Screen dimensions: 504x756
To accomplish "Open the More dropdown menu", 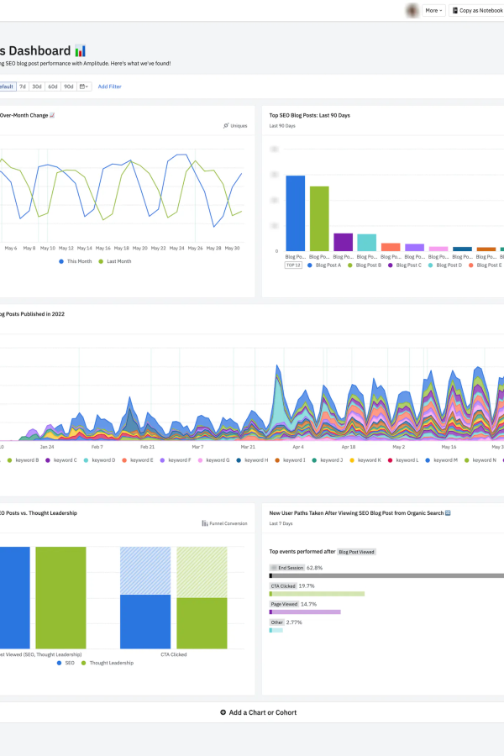I will [433, 10].
